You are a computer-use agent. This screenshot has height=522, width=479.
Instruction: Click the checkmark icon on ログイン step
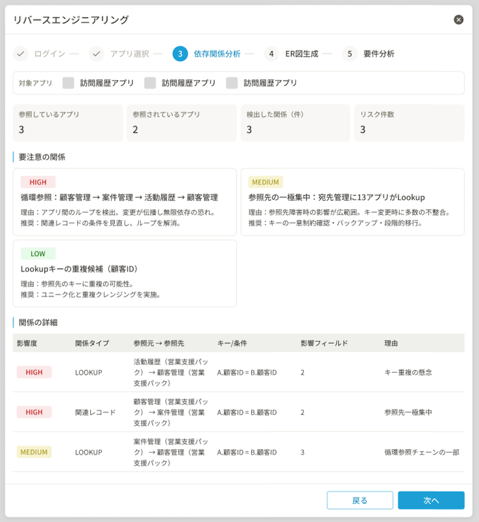(x=21, y=54)
